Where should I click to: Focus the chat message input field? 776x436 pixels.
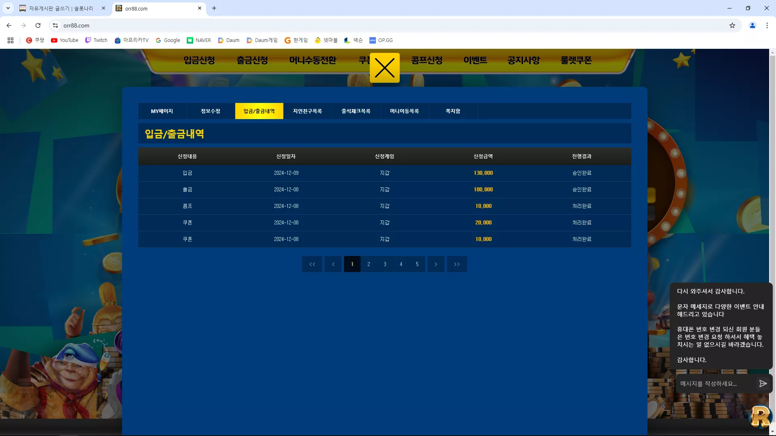(x=715, y=384)
